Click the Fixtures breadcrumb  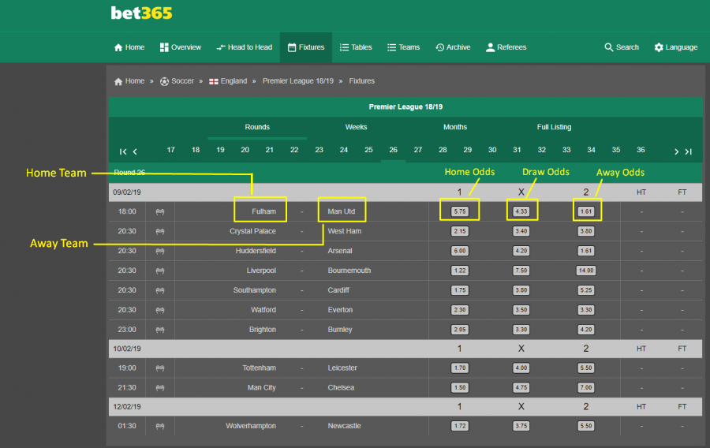click(362, 81)
